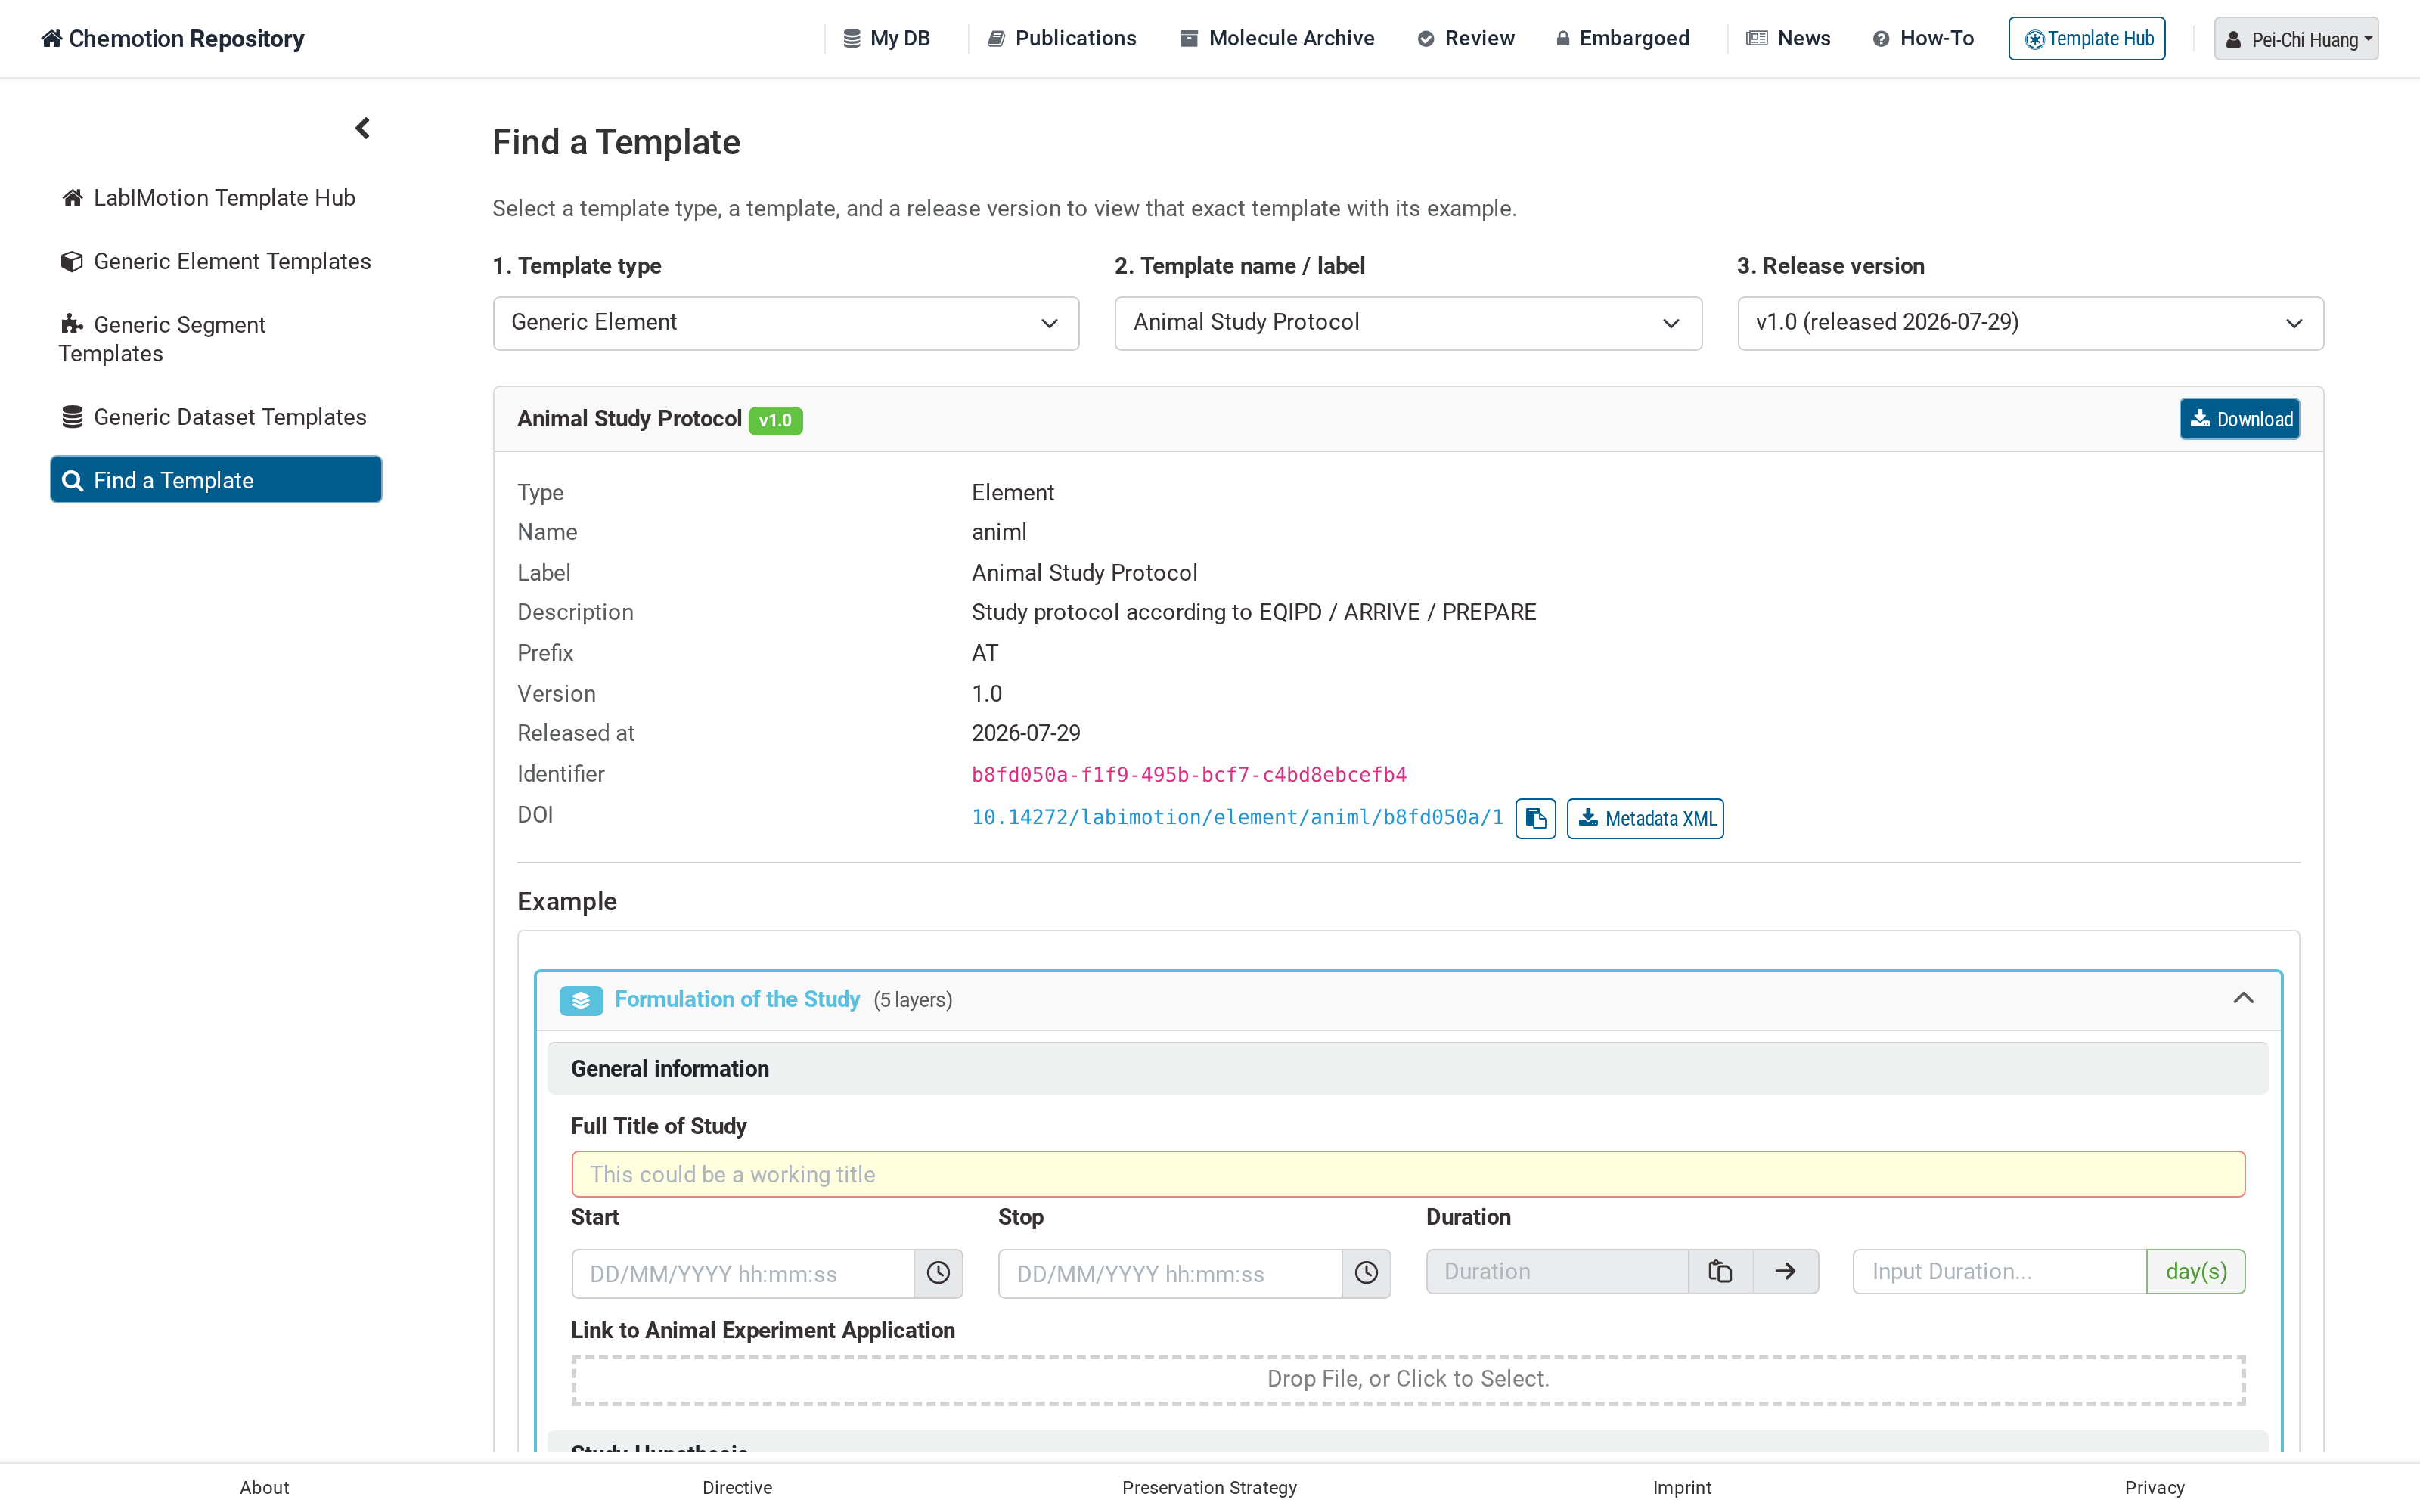Image resolution: width=2420 pixels, height=1512 pixels.
Task: Open the Imprint footer link
Action: coord(1682,1487)
